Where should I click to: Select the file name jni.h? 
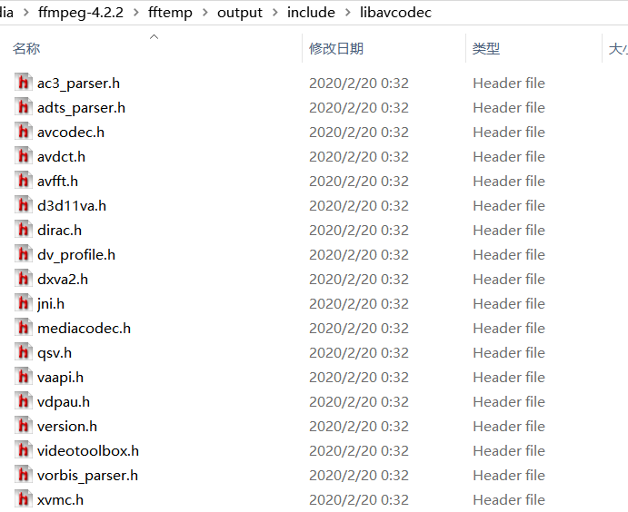click(x=51, y=304)
